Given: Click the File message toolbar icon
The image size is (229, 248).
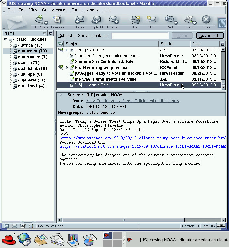Looking at the screenshot, I should tap(135, 22).
